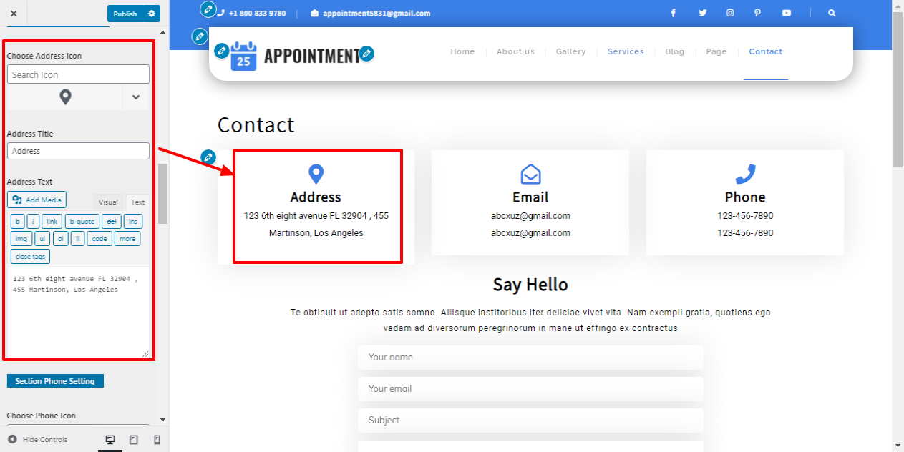
Task: Click the code quicktag button
Action: pos(99,239)
